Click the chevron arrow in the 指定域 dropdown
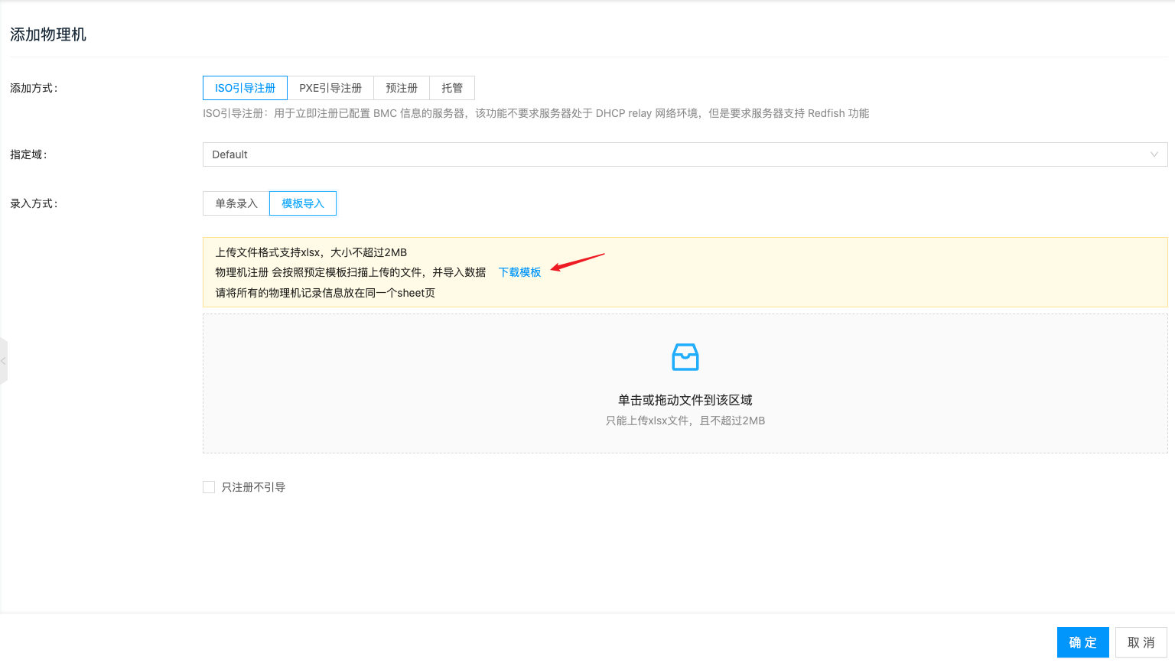This screenshot has width=1175, height=666. [x=1154, y=154]
